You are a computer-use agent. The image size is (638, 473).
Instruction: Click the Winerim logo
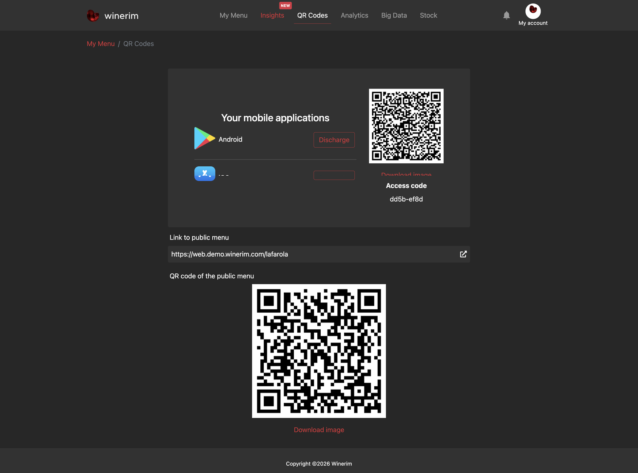click(113, 16)
